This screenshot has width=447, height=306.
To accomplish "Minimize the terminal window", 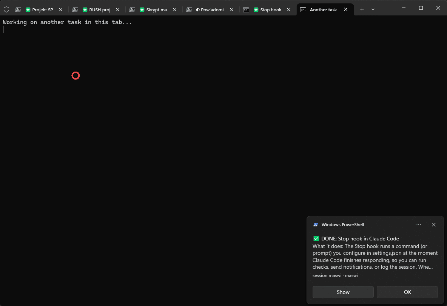I will 403,8.
